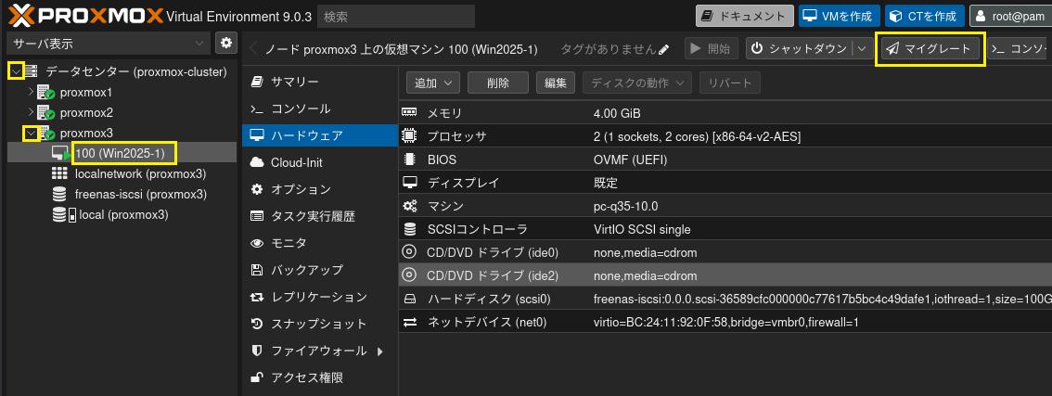Open the オプション options tab

[x=320, y=189]
